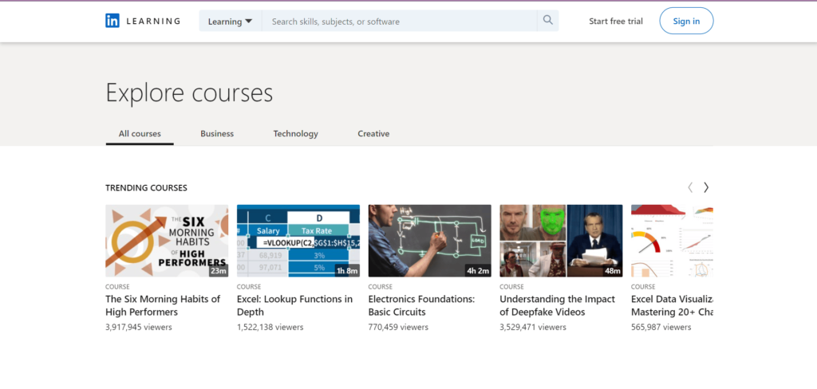The height and width of the screenshot is (389, 817).
Task: Click 770,459 viewers text
Action: 398,327
